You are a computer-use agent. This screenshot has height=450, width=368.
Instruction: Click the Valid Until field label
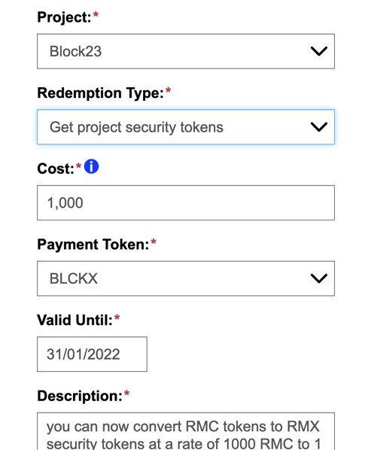click(75, 320)
